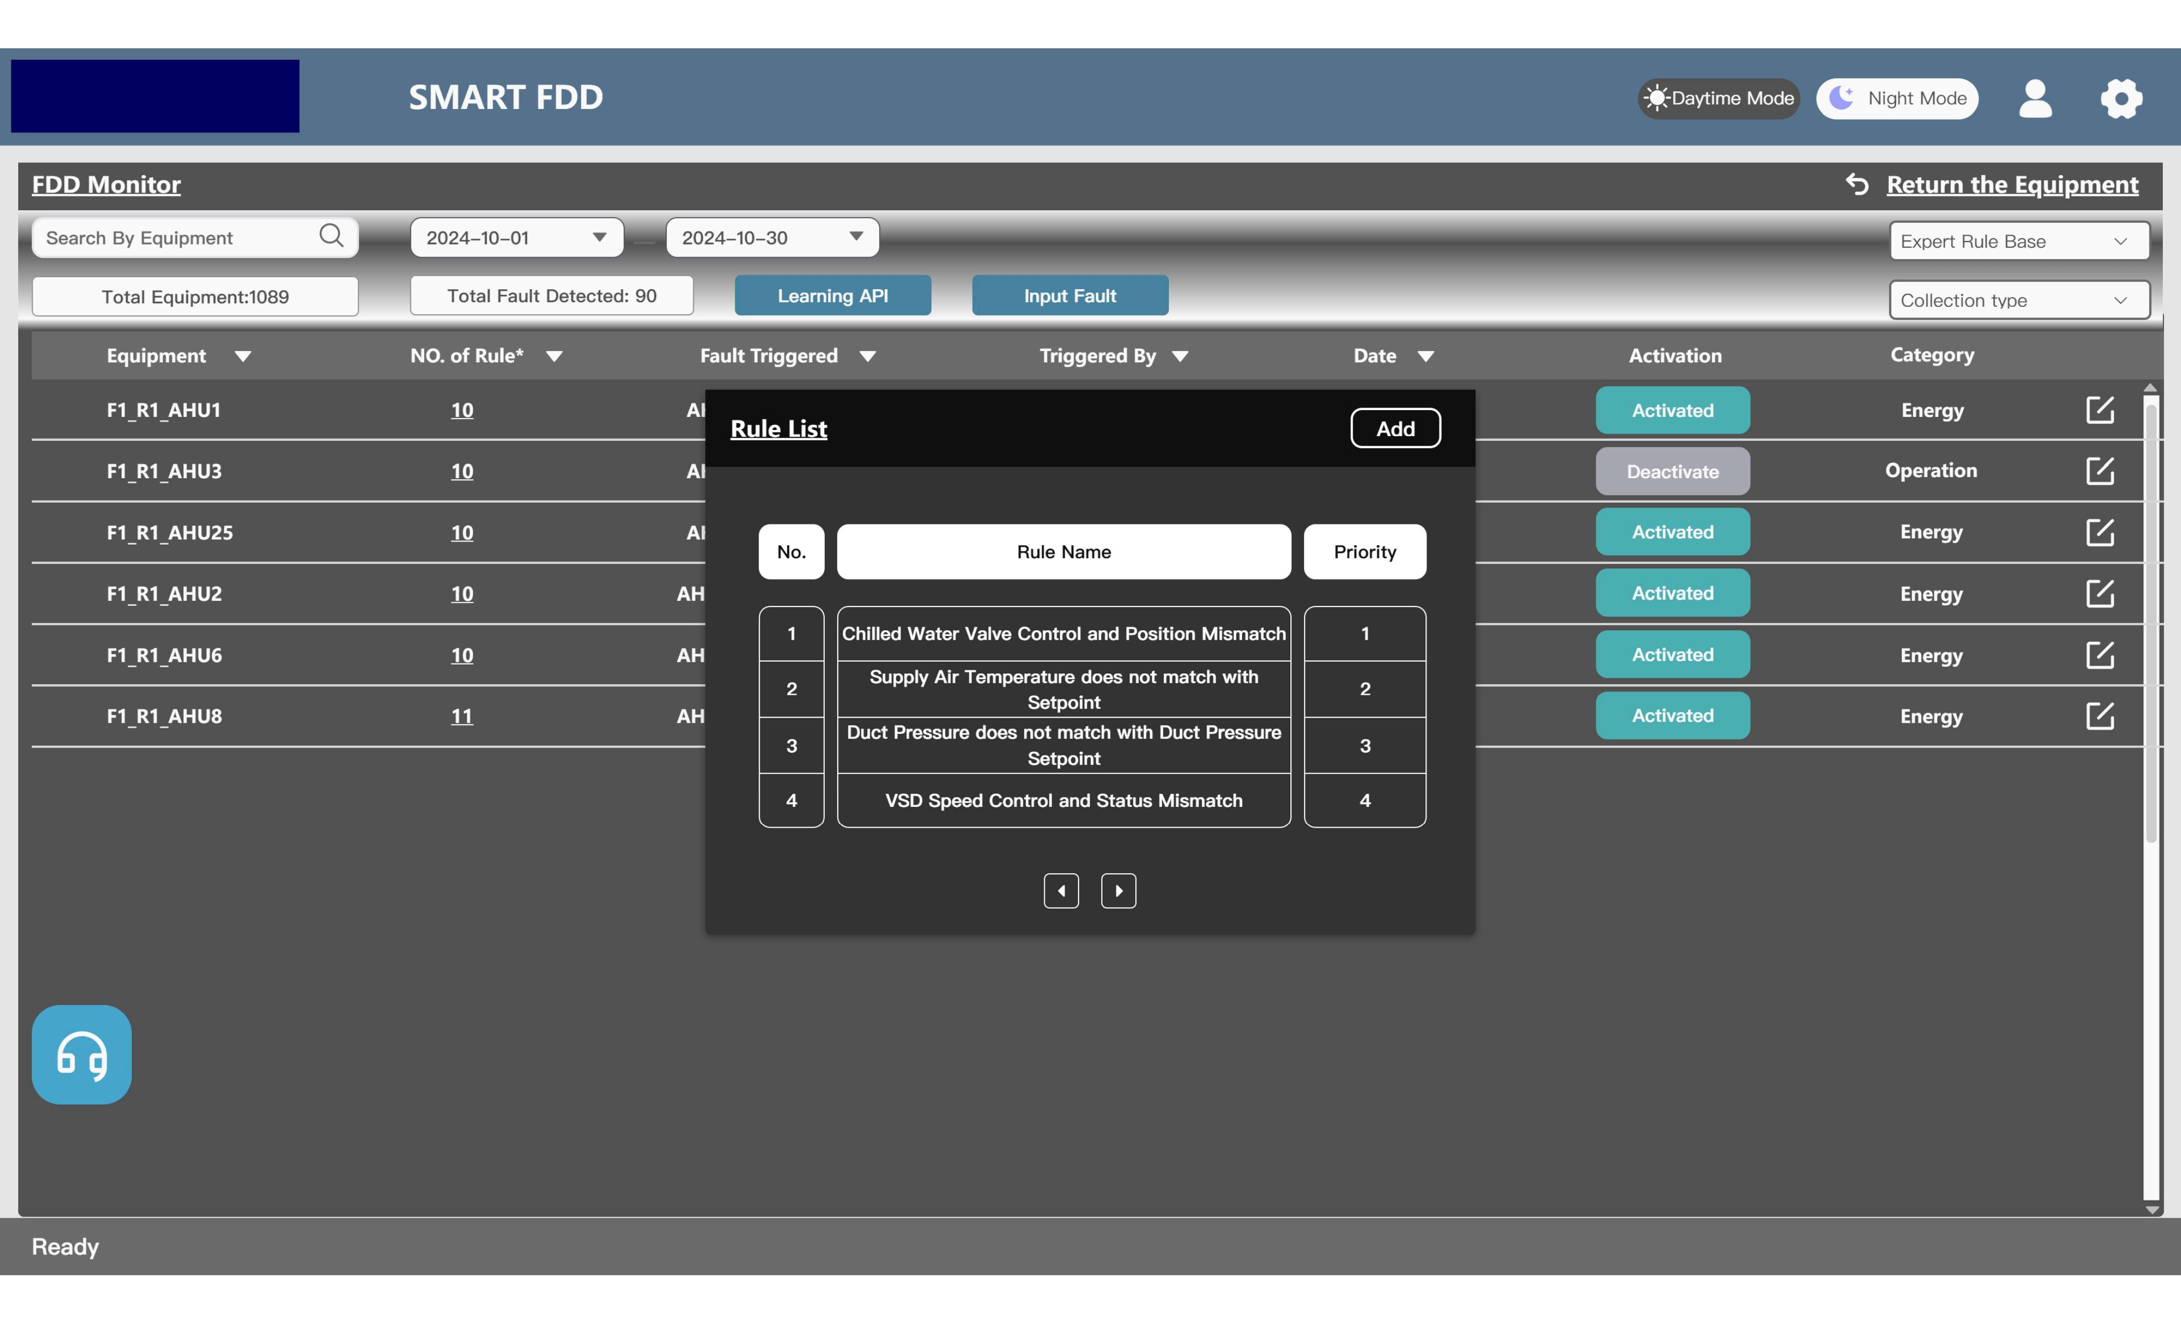Click edit icon for F1_R1_AHU8 row

pos(2098,715)
